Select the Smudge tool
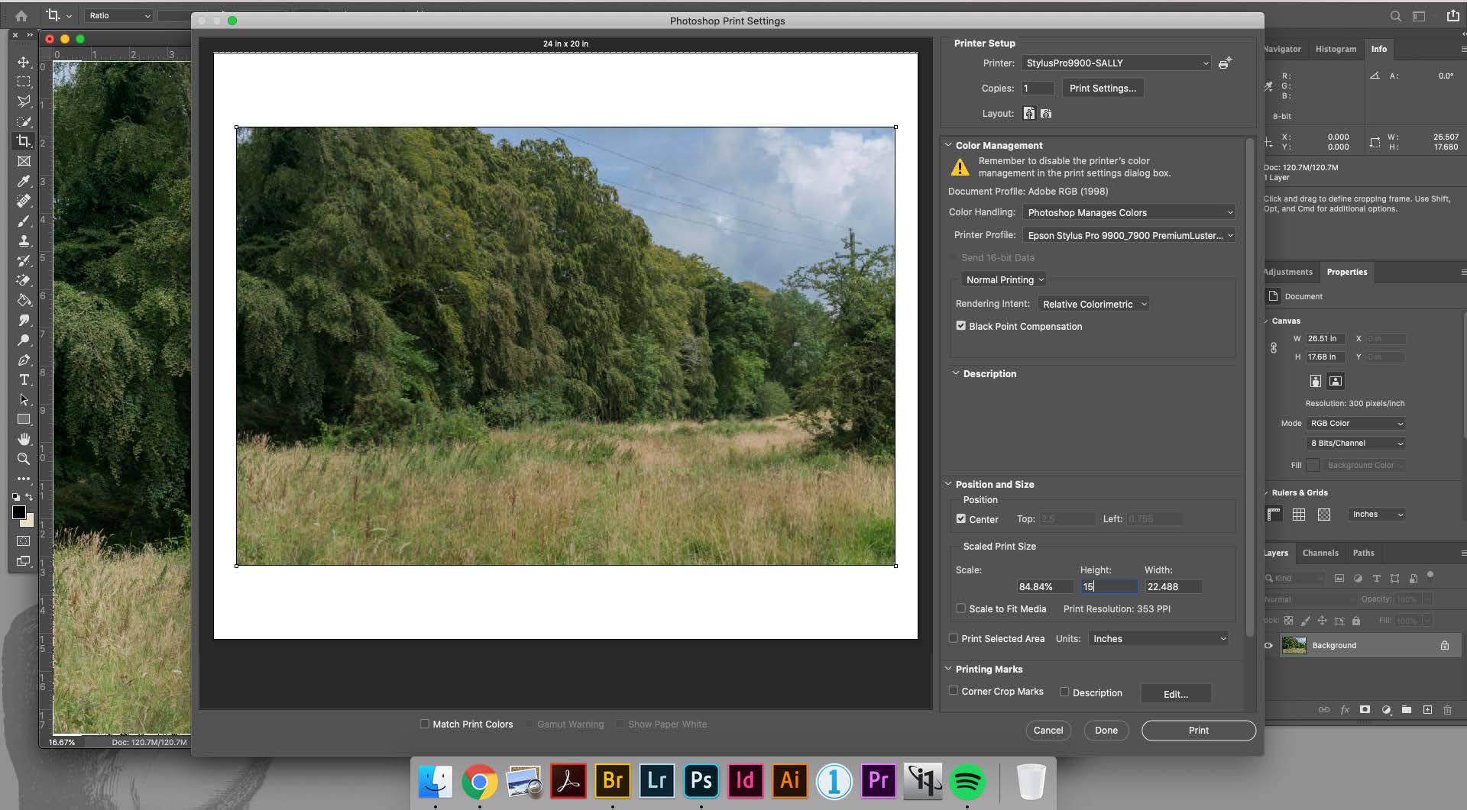Image resolution: width=1467 pixels, height=810 pixels. click(x=24, y=320)
